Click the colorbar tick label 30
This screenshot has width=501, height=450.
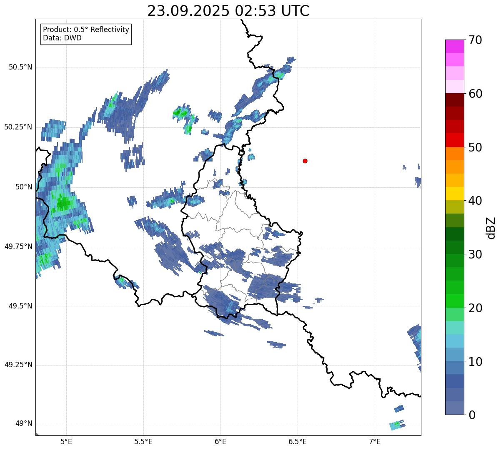[x=475, y=254]
